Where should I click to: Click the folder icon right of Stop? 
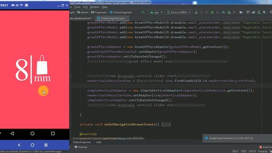click(x=241, y=12)
